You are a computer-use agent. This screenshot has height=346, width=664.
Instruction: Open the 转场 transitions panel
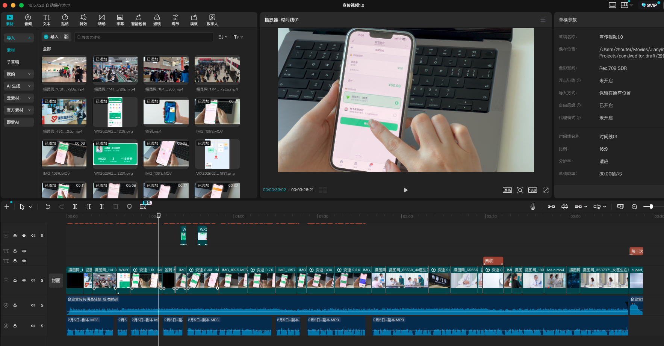(102, 20)
